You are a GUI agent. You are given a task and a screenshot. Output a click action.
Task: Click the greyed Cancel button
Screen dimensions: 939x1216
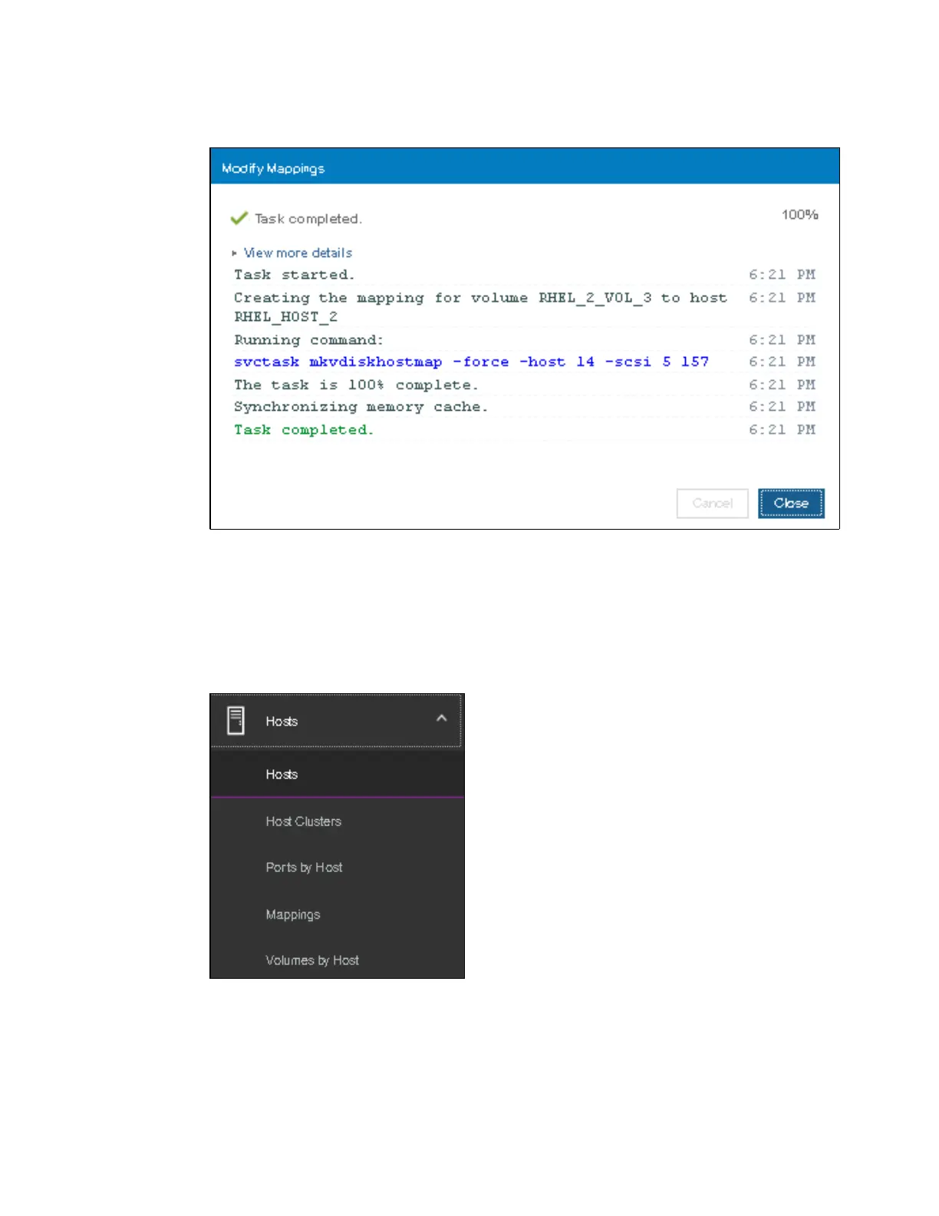pyautogui.click(x=712, y=504)
